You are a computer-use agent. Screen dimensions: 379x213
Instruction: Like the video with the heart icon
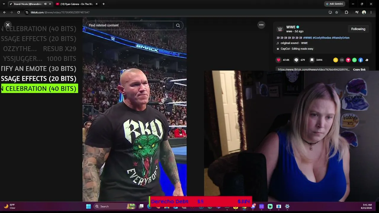[278, 60]
